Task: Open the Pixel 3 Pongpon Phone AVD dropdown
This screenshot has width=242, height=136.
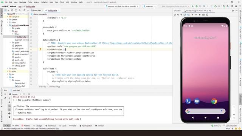Action: 175,6
